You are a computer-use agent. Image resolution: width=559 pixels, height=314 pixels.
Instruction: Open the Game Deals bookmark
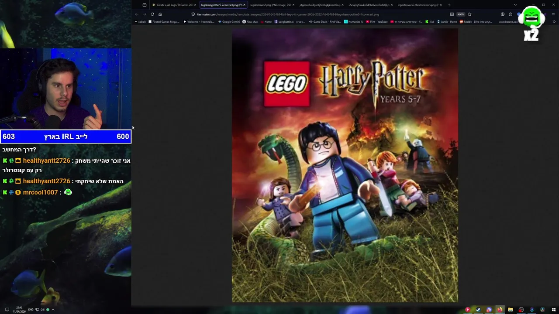(x=325, y=21)
